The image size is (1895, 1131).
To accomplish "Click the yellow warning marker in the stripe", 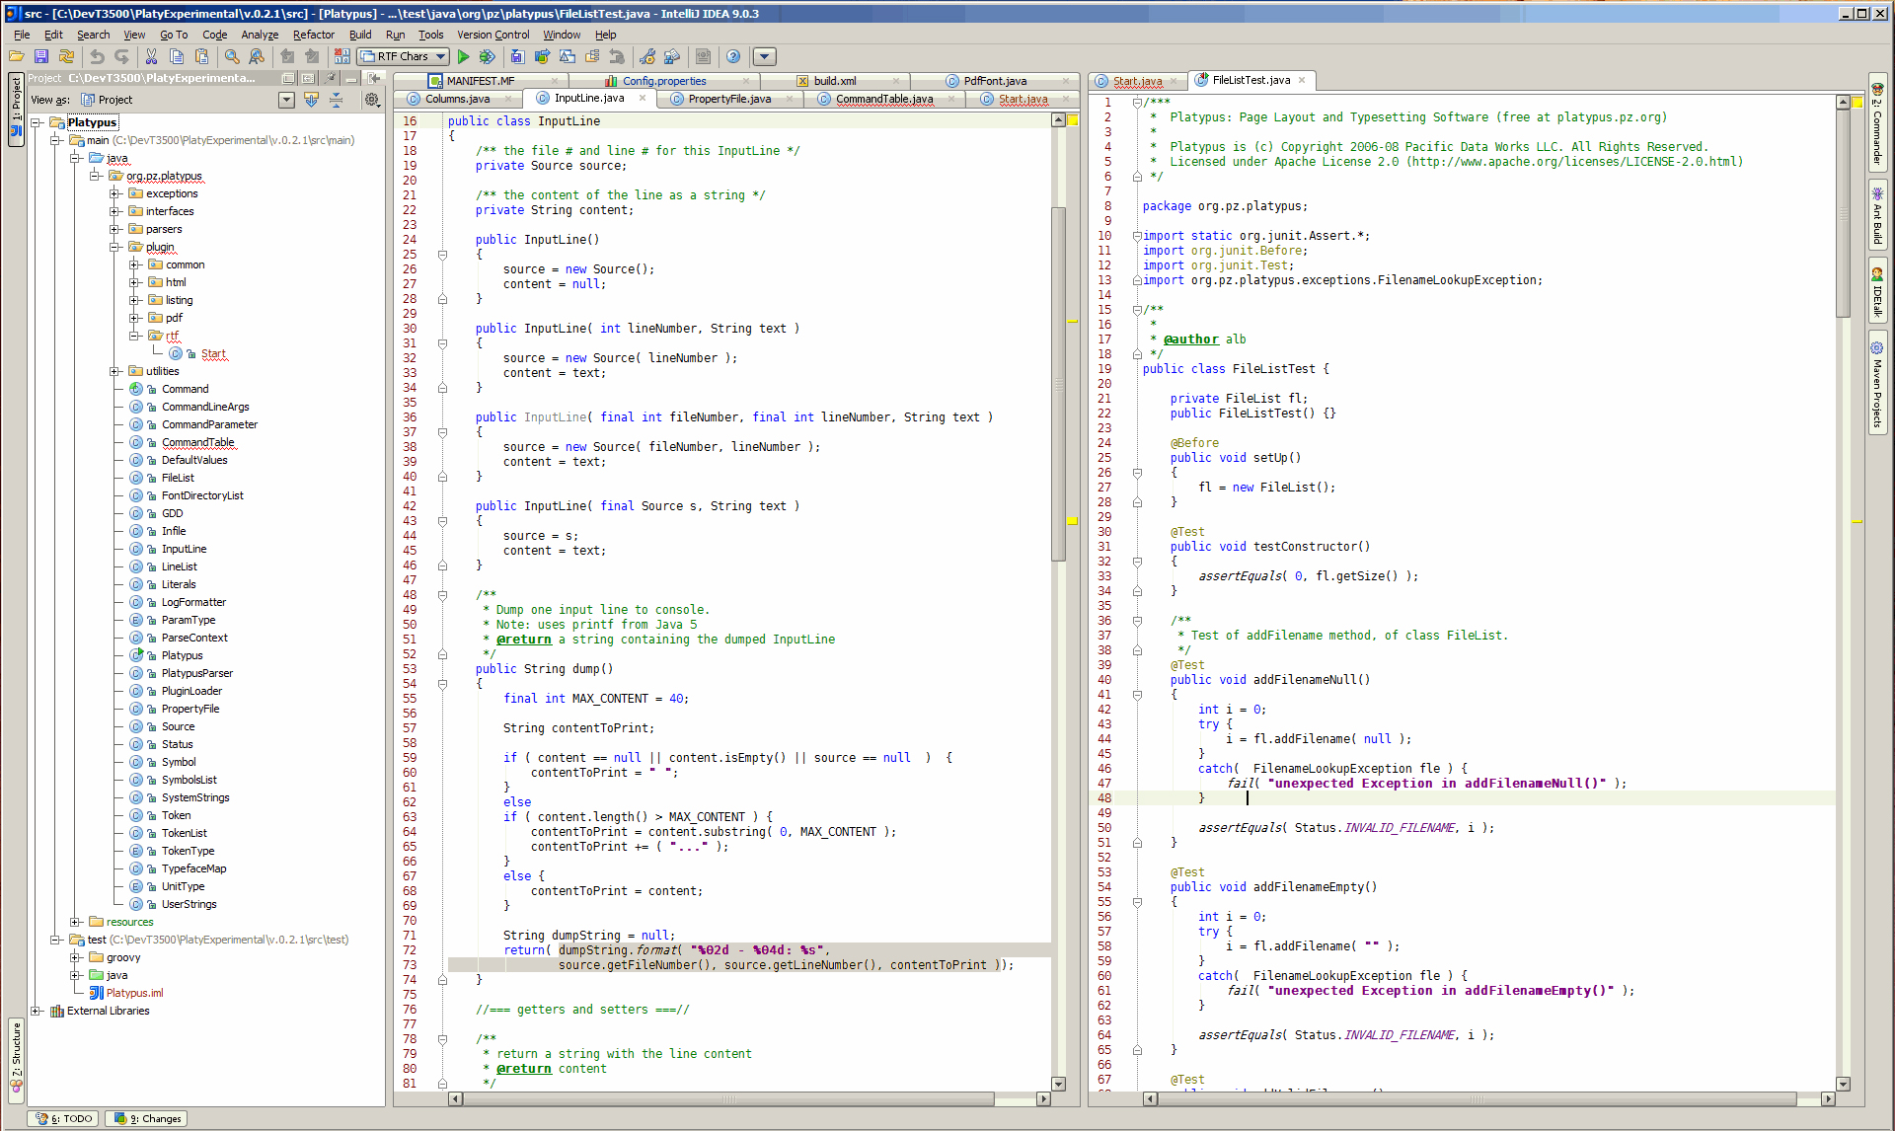I will coord(1072,520).
